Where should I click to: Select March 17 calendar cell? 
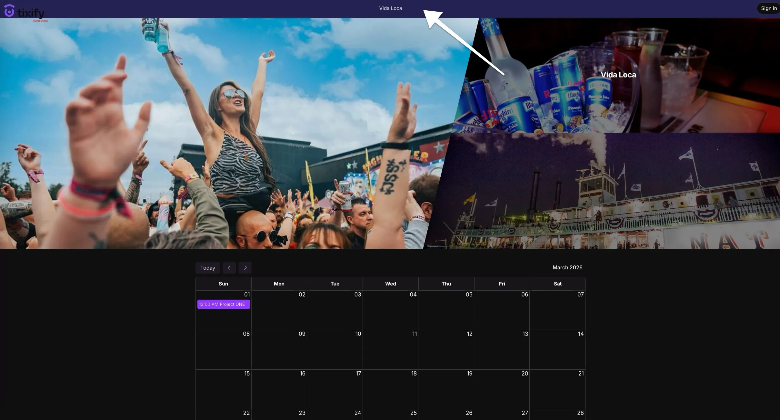335,389
